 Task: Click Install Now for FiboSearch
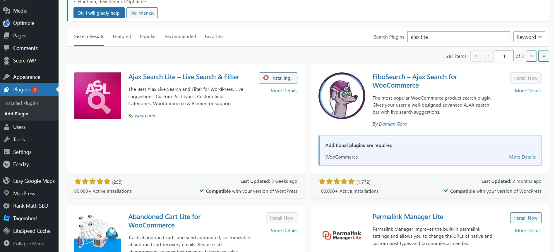[526, 78]
